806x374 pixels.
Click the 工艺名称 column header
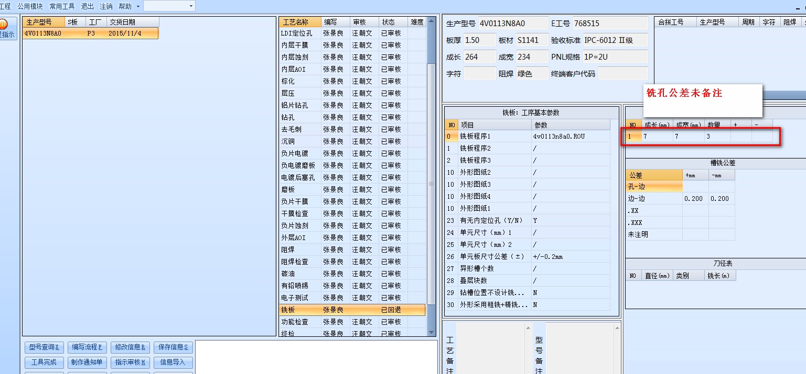(x=300, y=22)
